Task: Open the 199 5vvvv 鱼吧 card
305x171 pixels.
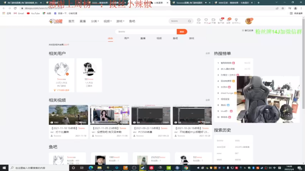Action: pyautogui.click(x=109, y=159)
